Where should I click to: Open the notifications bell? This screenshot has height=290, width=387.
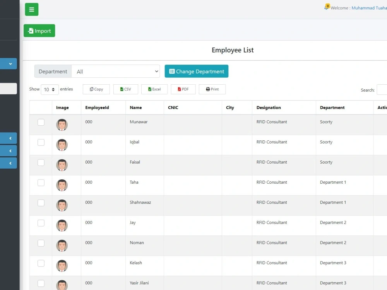(325, 7)
